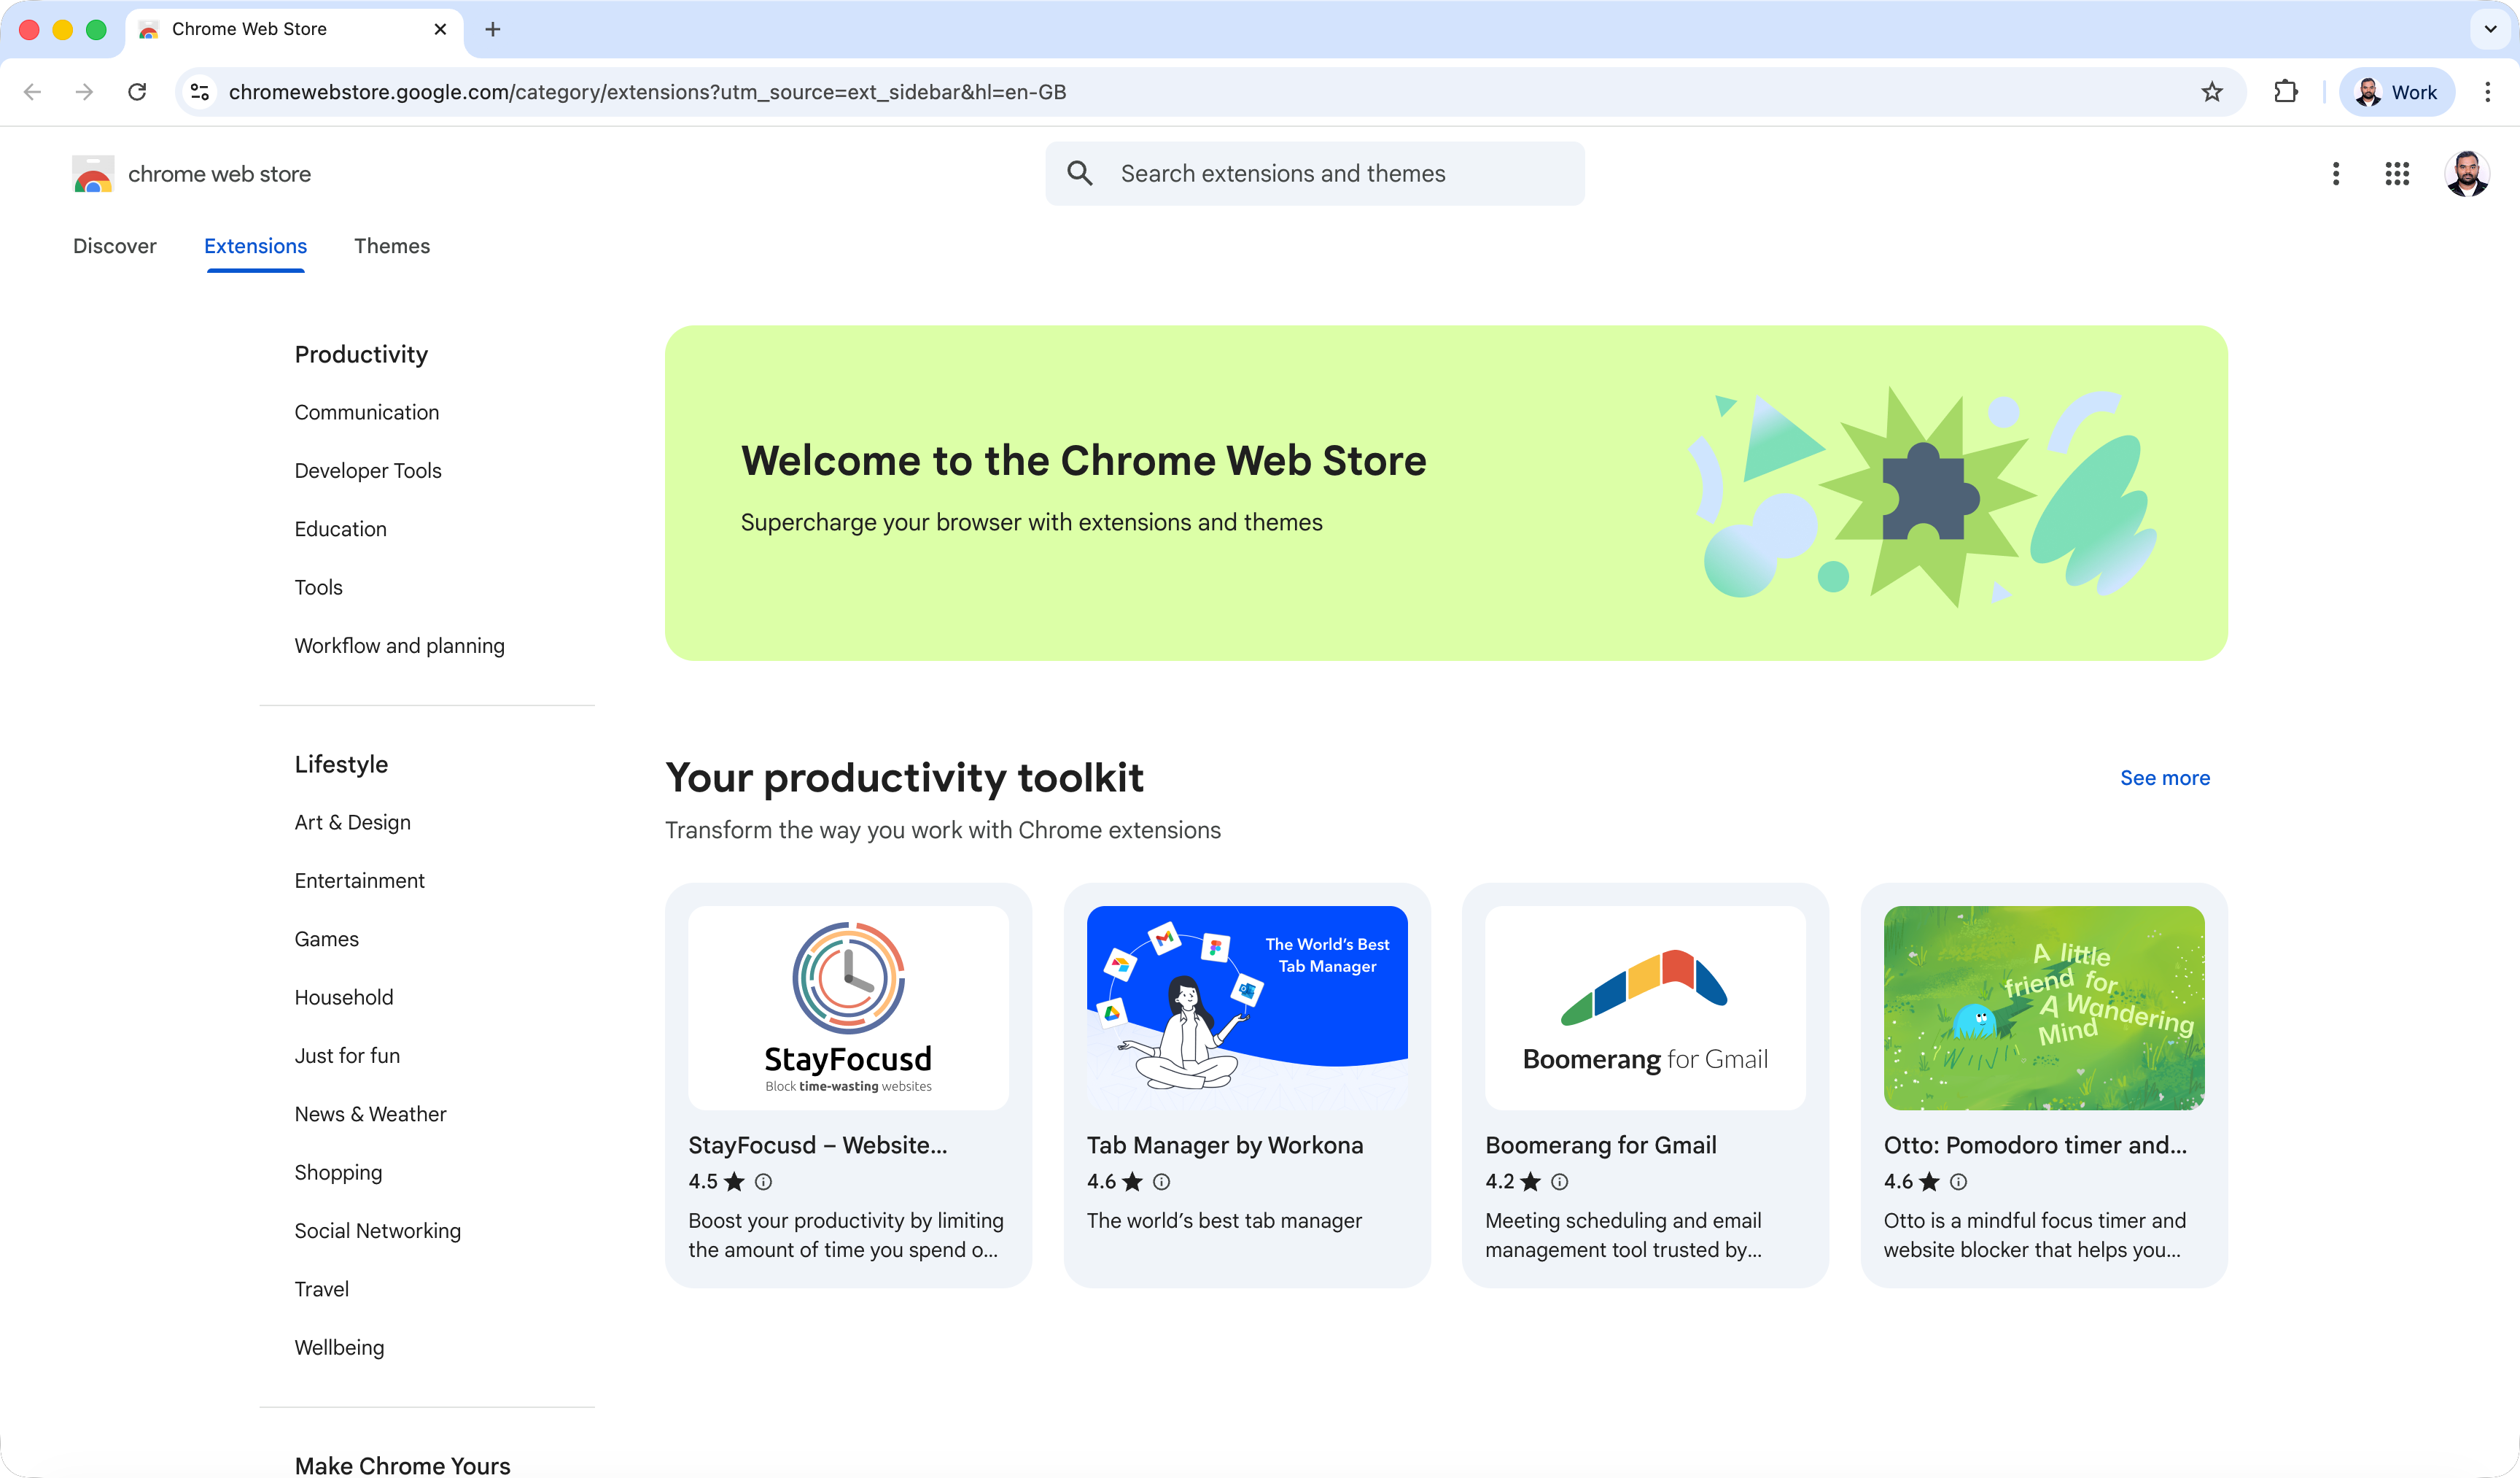Click the extensions search input field
Image resolution: width=2520 pixels, height=1478 pixels.
[1320, 172]
